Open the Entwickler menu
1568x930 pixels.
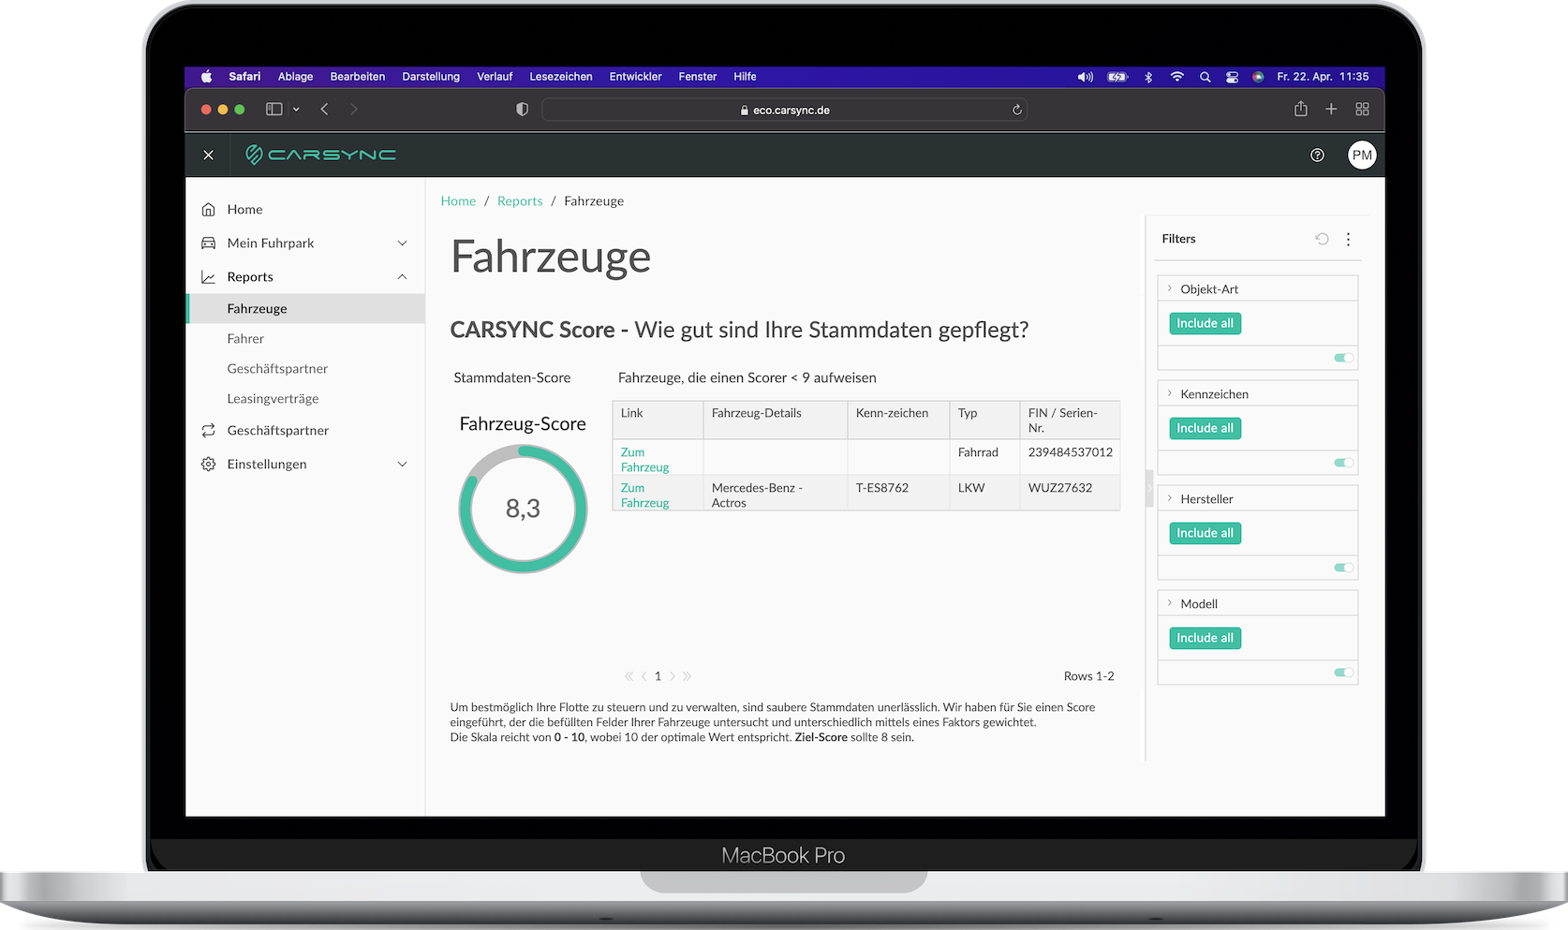pos(635,77)
